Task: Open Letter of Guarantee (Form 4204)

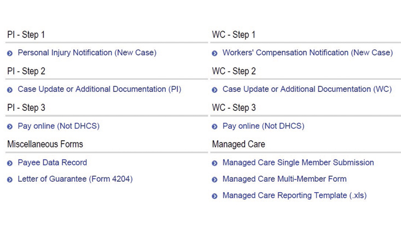Action: click(x=75, y=179)
